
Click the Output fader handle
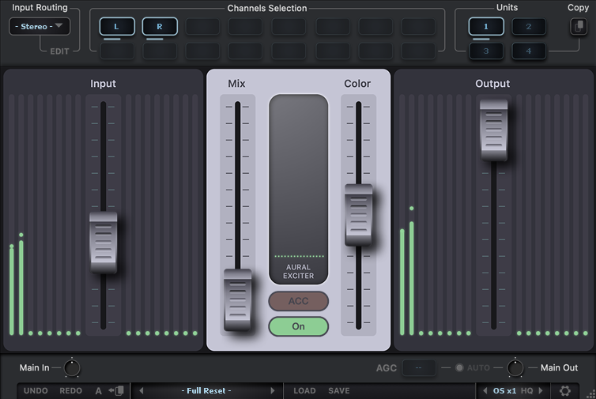(493, 130)
